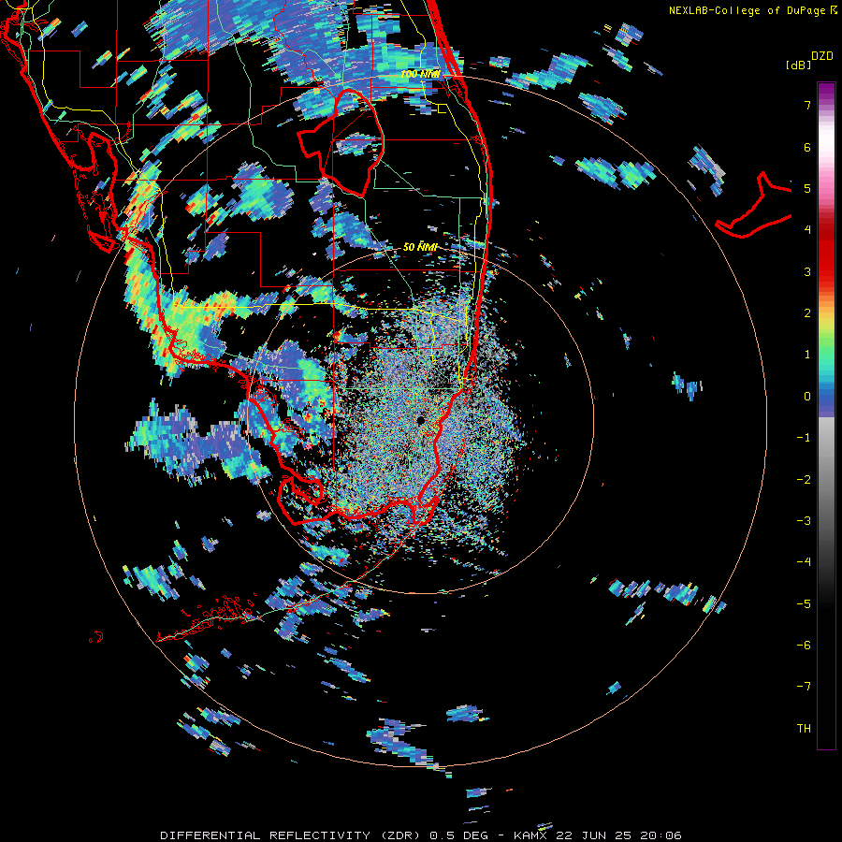This screenshot has width=842, height=842.
Task: Click the DIFFERENTIAL REFLECTIVITY (ZDR) title text
Action: [x=292, y=835]
